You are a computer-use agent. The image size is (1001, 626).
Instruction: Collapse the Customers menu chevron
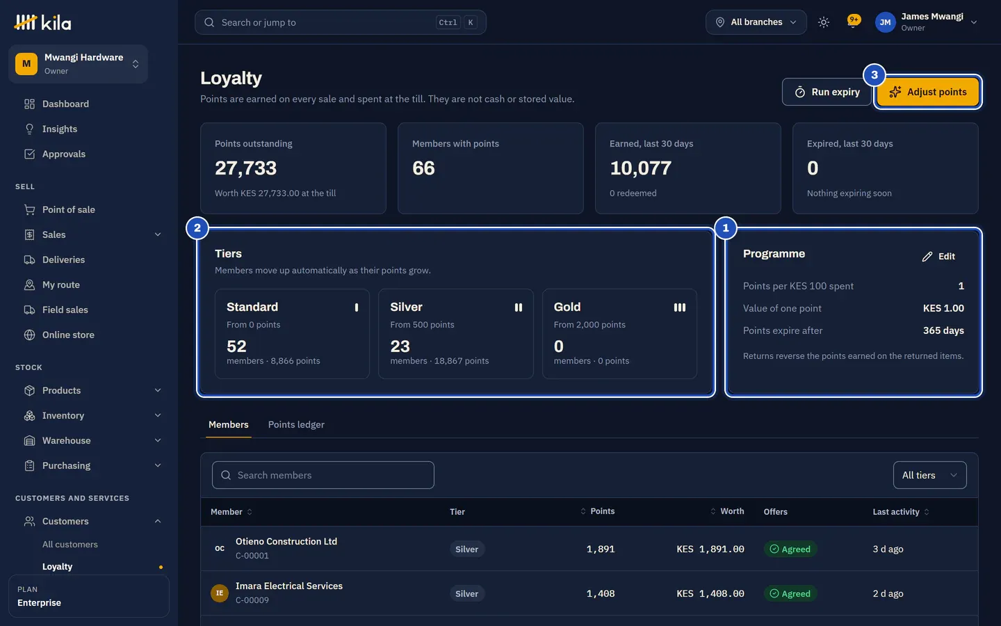158,521
